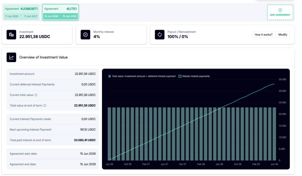Screen dimensions: 302x176
Task: Click the Modify button
Action: click(x=283, y=35)
